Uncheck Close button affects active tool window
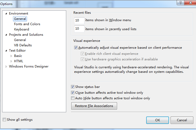This screenshot has width=196, height=130. pos(73,92)
